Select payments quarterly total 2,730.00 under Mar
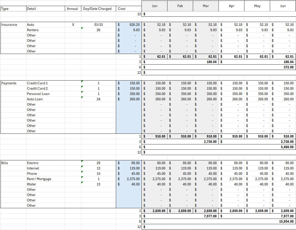Screen dimensions: 296x230 [180, 142]
